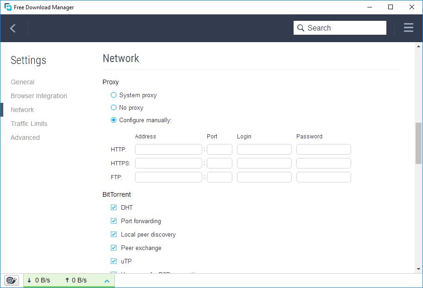
Task: Toggle the DHT checkbox
Action: coord(114,207)
